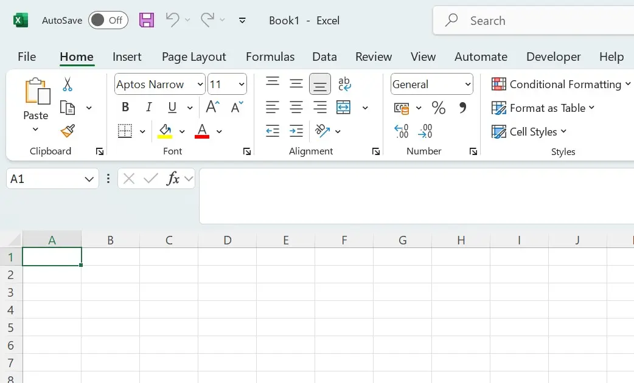Screen dimensions: 634x383
Task: Toggle italic formatting
Action: point(148,107)
